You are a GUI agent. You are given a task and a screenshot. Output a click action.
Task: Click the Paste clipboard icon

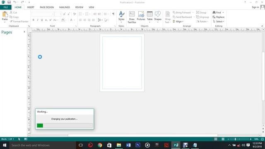click(5, 14)
